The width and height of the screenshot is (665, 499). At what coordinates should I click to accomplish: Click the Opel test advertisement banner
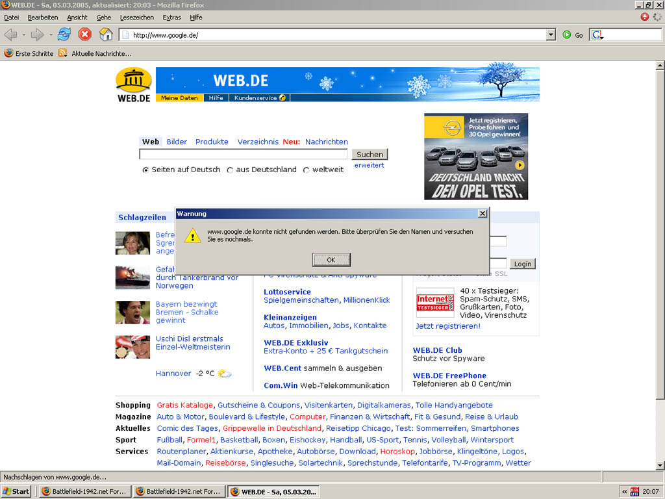pos(476,156)
